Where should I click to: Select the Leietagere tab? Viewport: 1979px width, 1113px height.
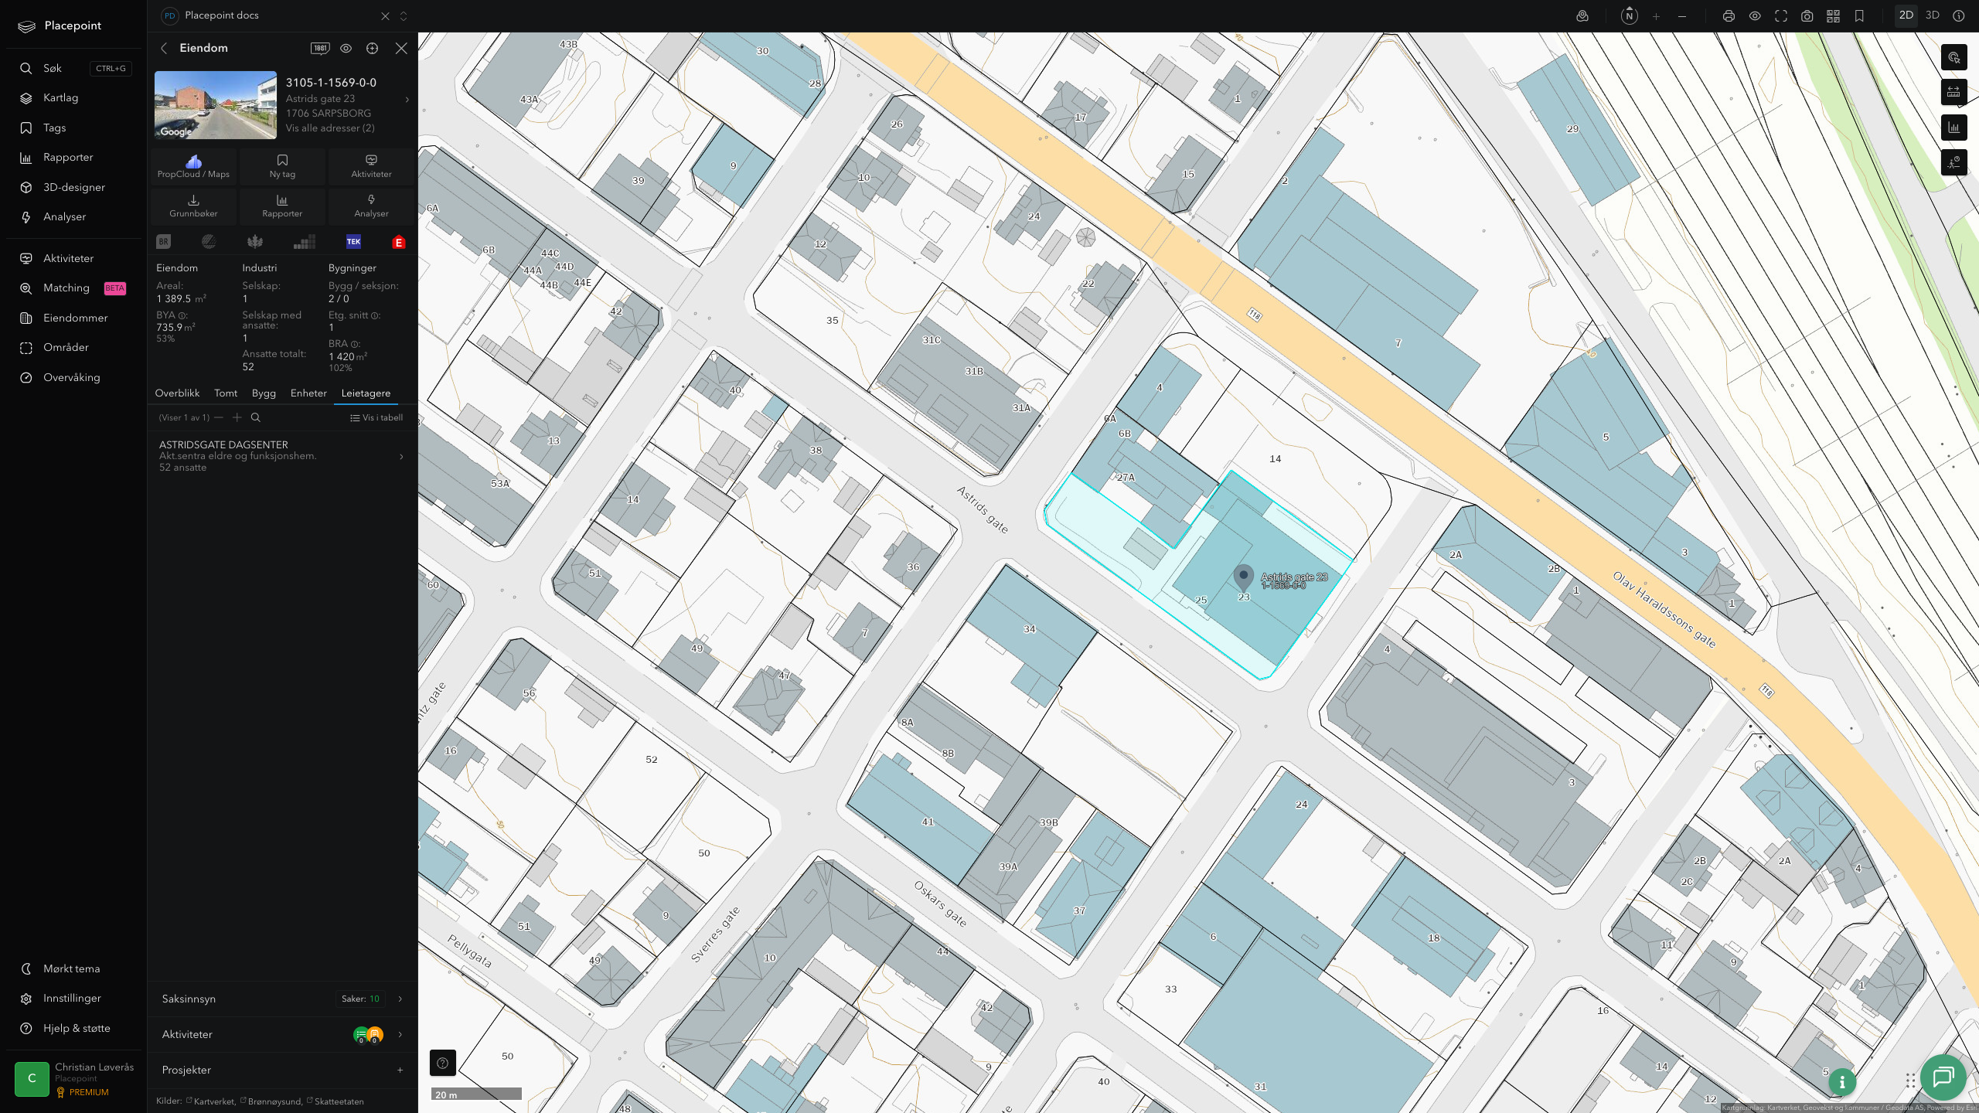(x=366, y=393)
